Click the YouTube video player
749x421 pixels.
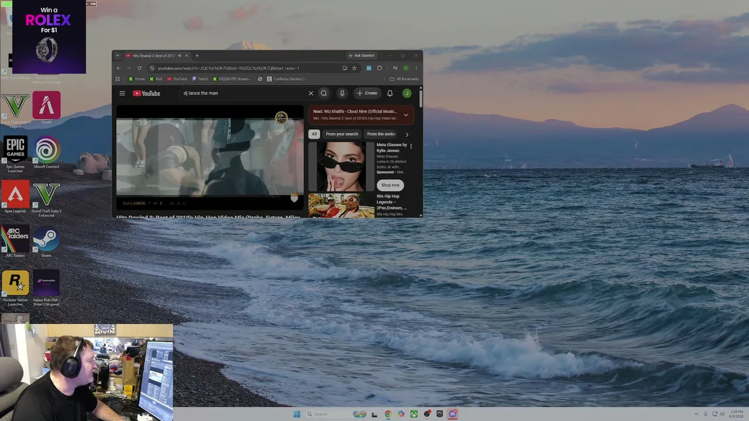click(x=209, y=158)
